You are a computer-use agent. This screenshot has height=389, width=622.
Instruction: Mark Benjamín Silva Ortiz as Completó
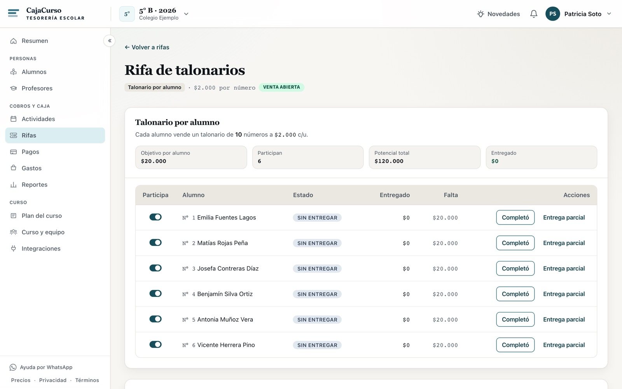(x=515, y=294)
